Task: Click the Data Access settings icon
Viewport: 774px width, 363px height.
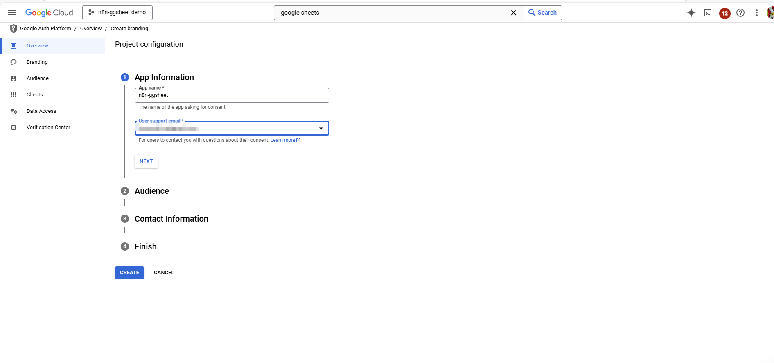Action: pyautogui.click(x=14, y=111)
